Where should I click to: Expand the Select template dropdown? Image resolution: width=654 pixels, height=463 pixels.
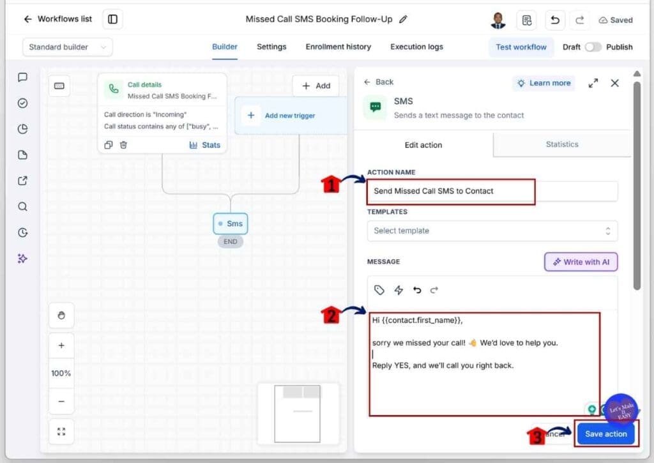pos(492,231)
